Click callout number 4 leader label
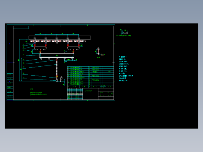Image resolution: width=203 pixels, height=152 pixels. pyautogui.click(x=24, y=55)
